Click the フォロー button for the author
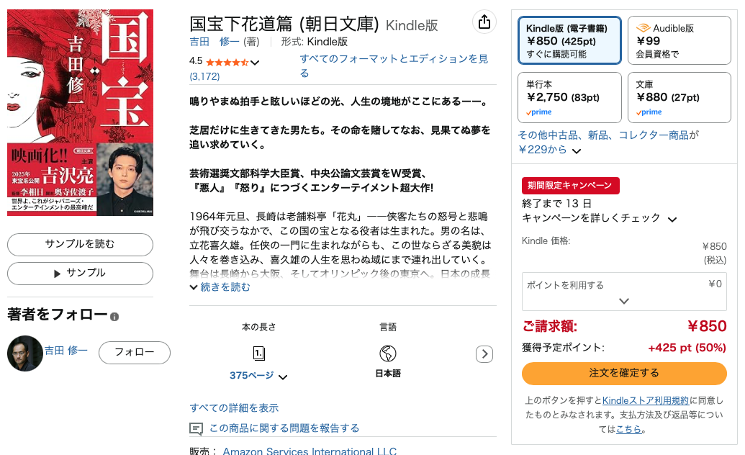745x455 pixels. pos(135,352)
